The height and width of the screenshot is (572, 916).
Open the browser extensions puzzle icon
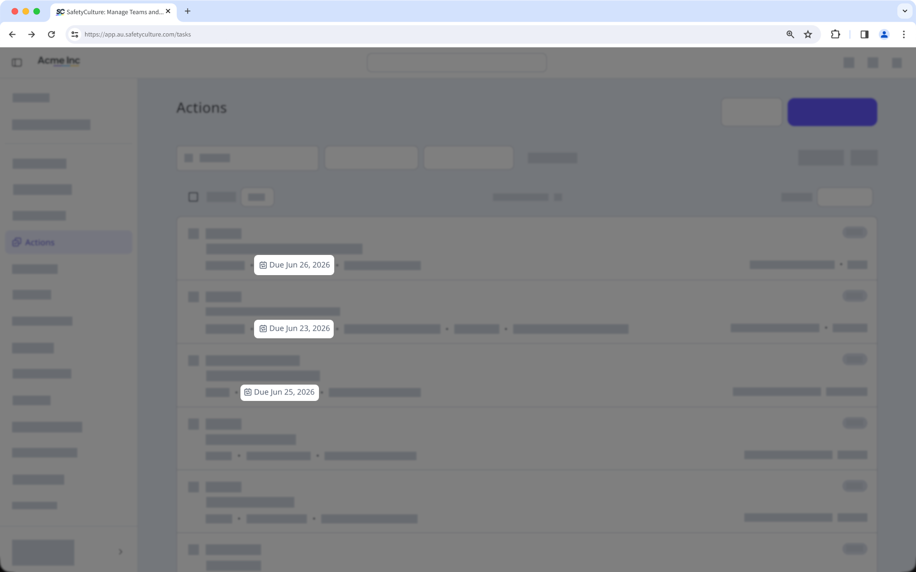pos(835,34)
